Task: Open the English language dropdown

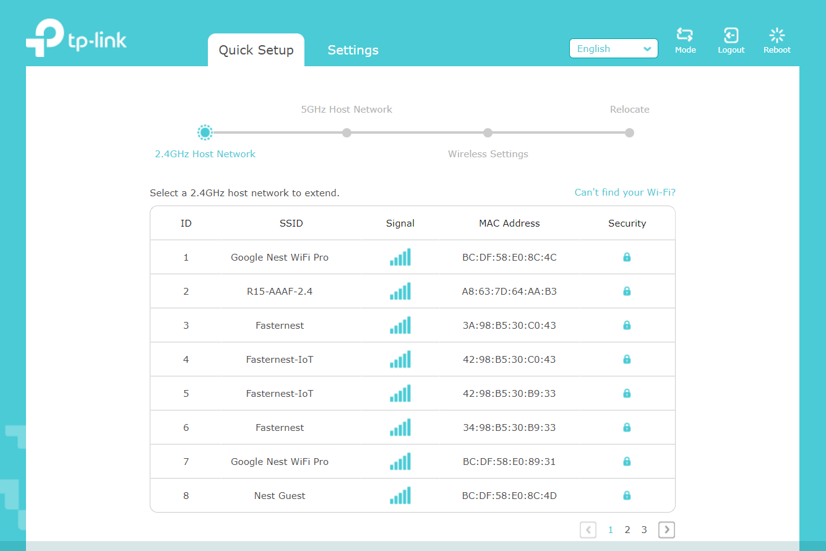Action: point(614,48)
